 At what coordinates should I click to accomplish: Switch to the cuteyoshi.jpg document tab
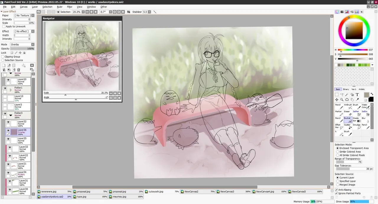tap(162, 192)
